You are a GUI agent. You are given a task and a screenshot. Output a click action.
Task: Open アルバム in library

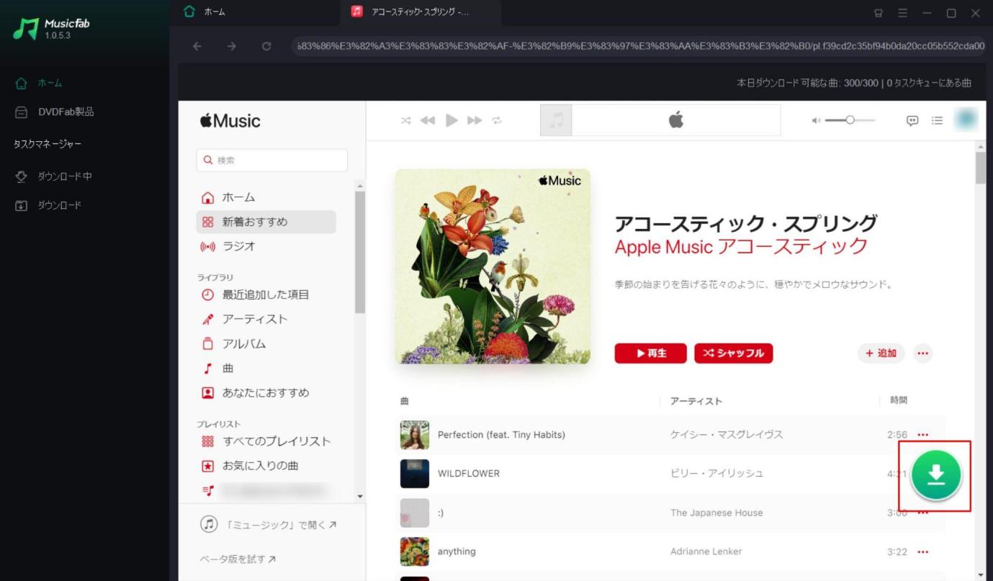[266, 343]
